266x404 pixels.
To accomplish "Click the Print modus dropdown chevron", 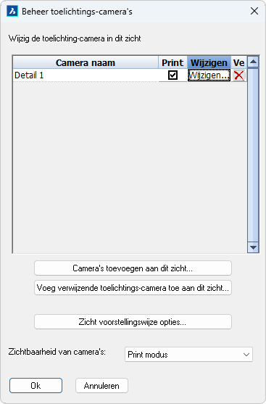I will click(x=246, y=355).
